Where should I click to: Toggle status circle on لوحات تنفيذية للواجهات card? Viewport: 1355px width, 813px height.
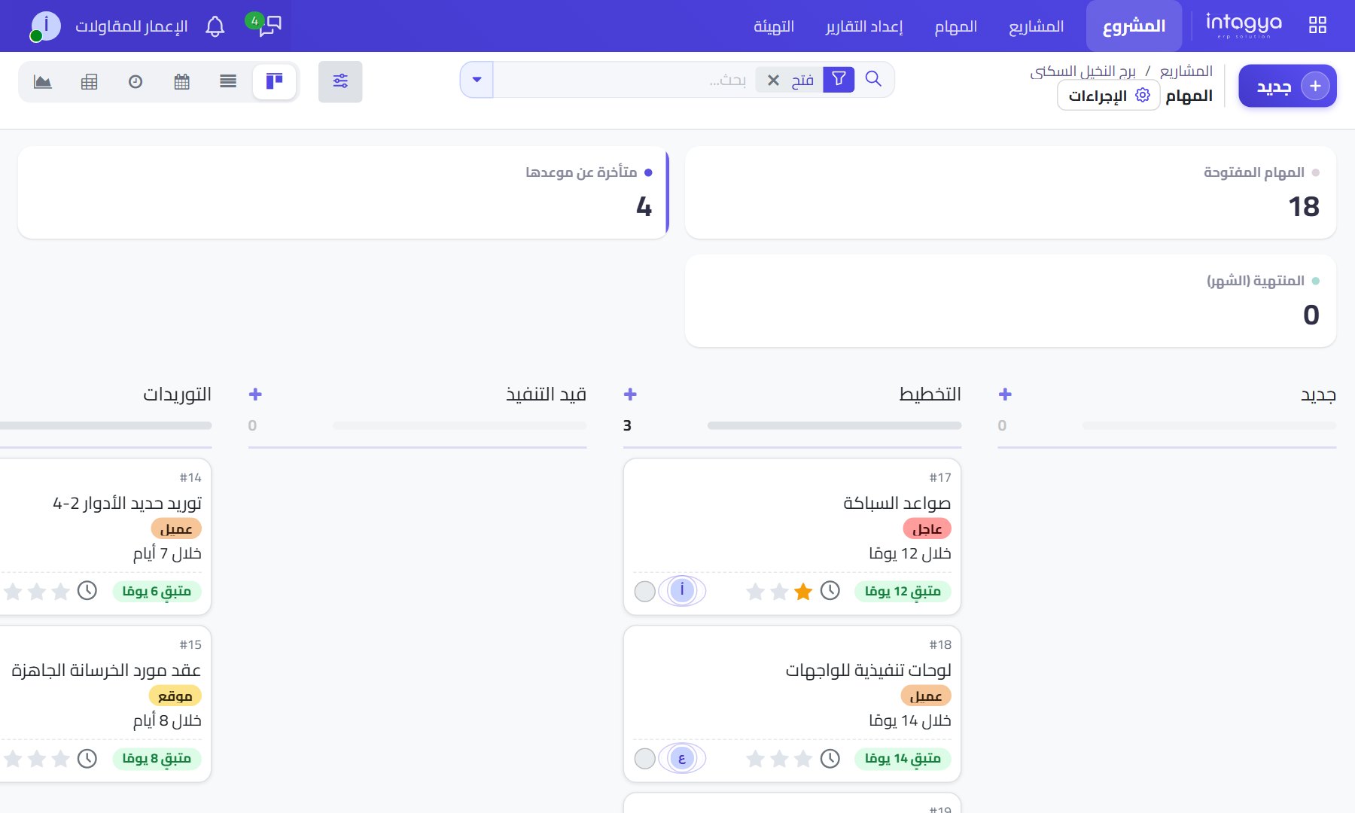click(645, 759)
